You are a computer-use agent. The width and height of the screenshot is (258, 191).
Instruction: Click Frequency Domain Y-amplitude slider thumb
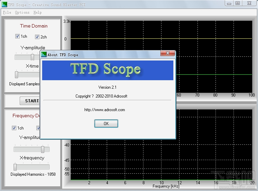point(42,150)
